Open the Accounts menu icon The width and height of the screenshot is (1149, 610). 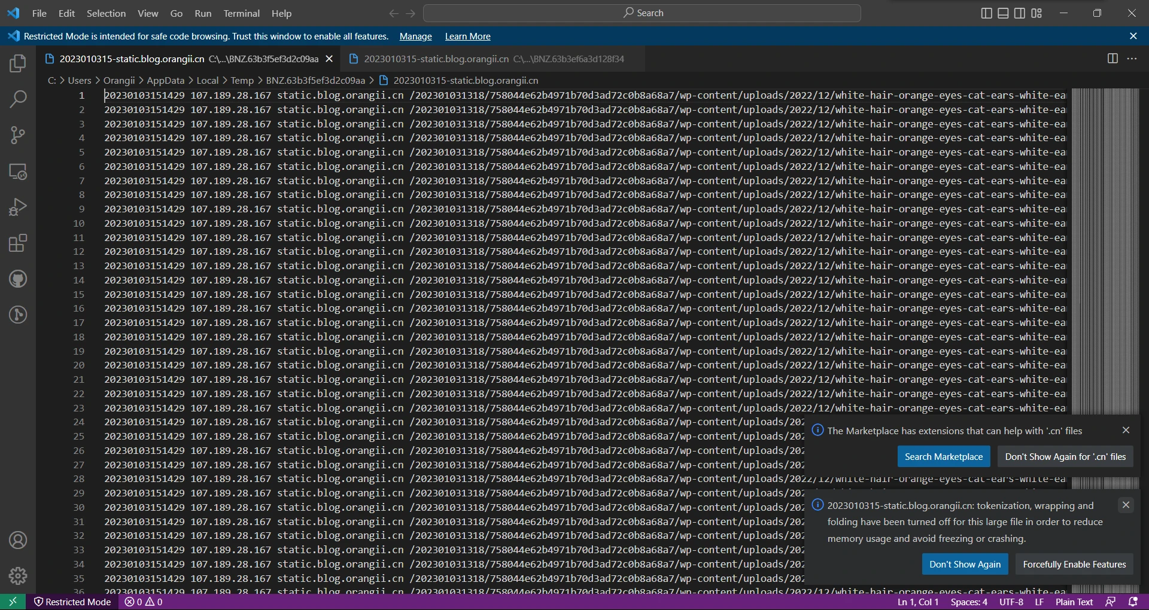(x=18, y=540)
